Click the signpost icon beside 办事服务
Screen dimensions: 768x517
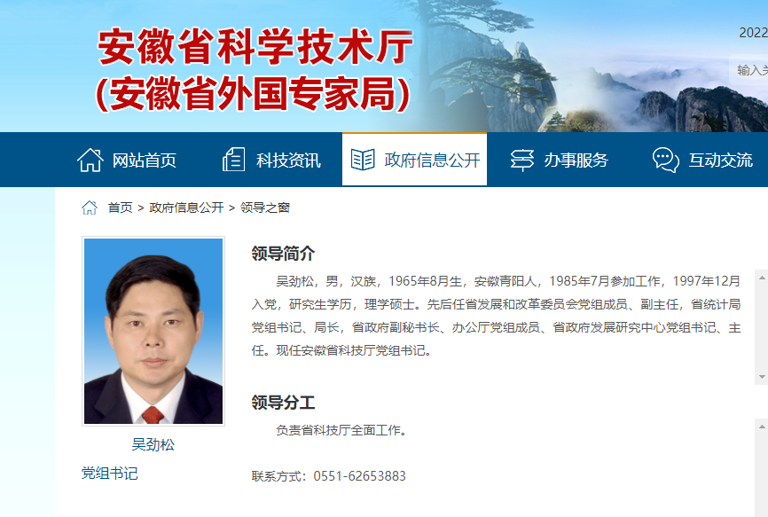pyautogui.click(x=522, y=161)
